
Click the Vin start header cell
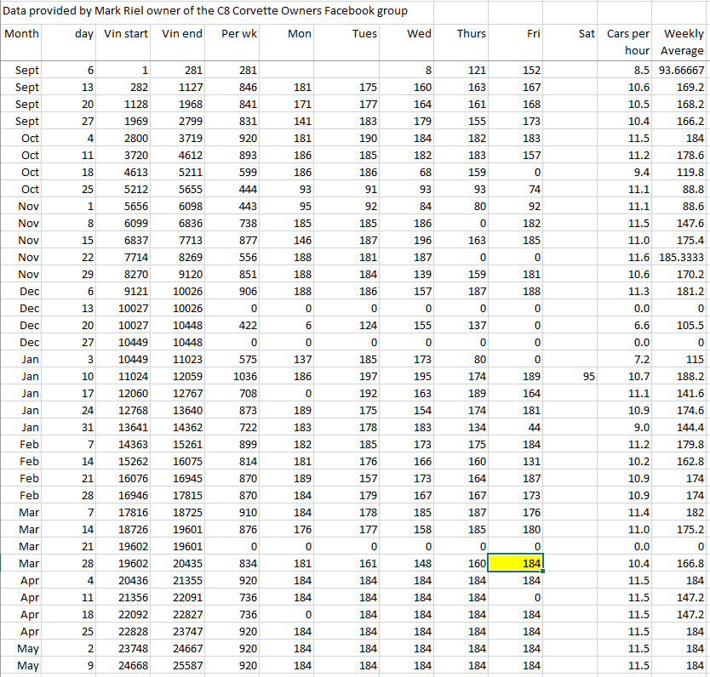[125, 34]
